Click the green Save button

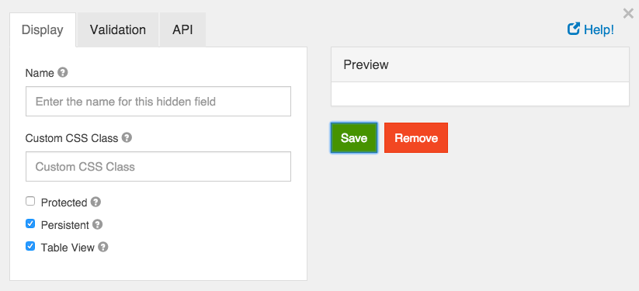[x=354, y=138]
